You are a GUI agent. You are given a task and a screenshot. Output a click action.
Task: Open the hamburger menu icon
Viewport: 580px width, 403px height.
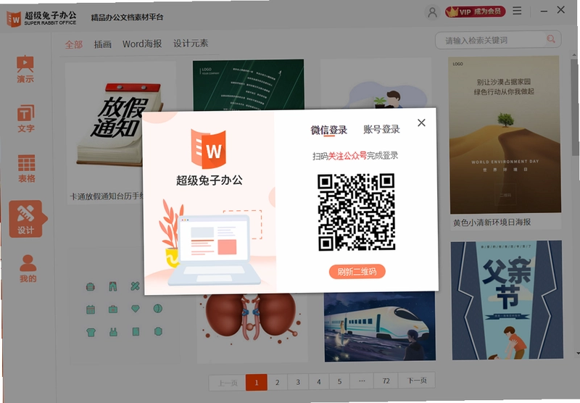(517, 11)
